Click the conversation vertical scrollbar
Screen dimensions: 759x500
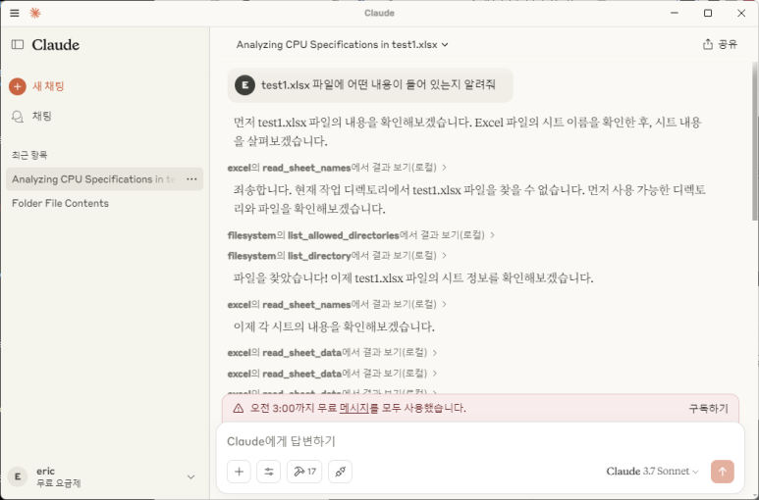point(755,142)
